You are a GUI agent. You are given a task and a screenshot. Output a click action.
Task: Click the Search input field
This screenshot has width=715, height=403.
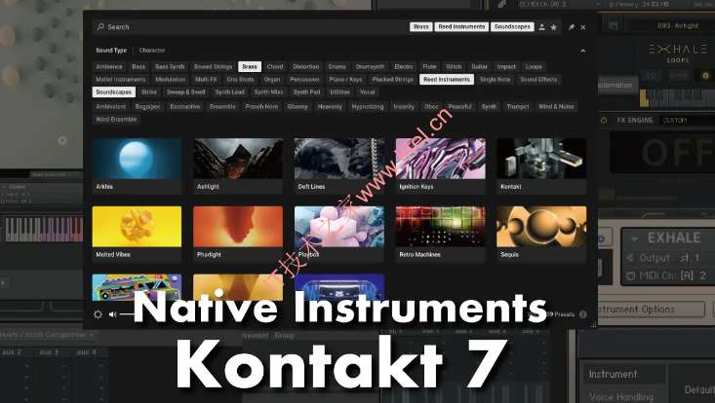point(251,27)
